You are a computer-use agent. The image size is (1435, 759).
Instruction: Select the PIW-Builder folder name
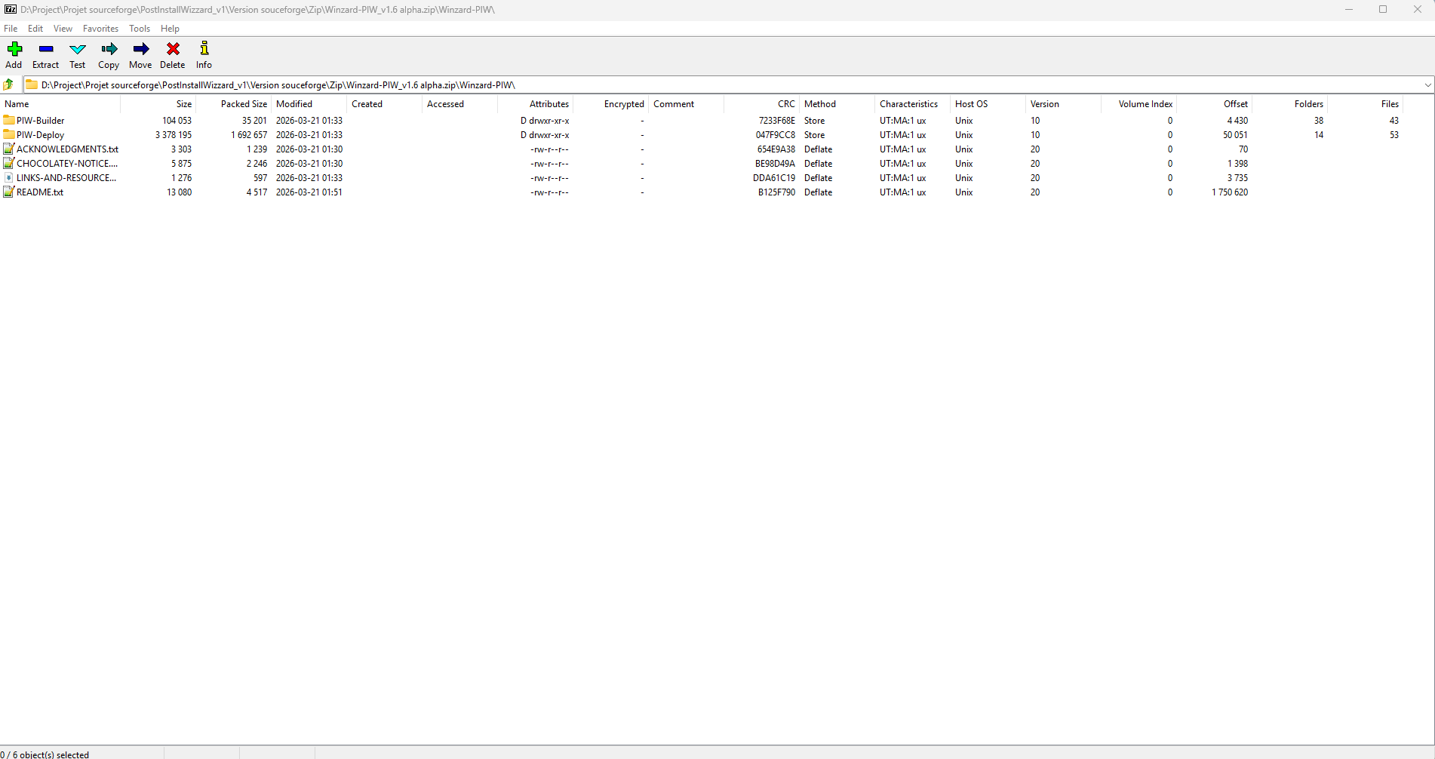[41, 121]
